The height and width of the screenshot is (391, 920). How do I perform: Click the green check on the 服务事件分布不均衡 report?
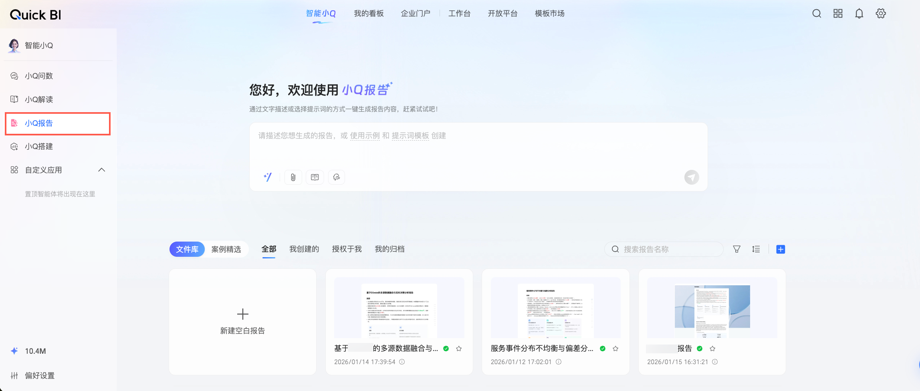[x=603, y=349]
